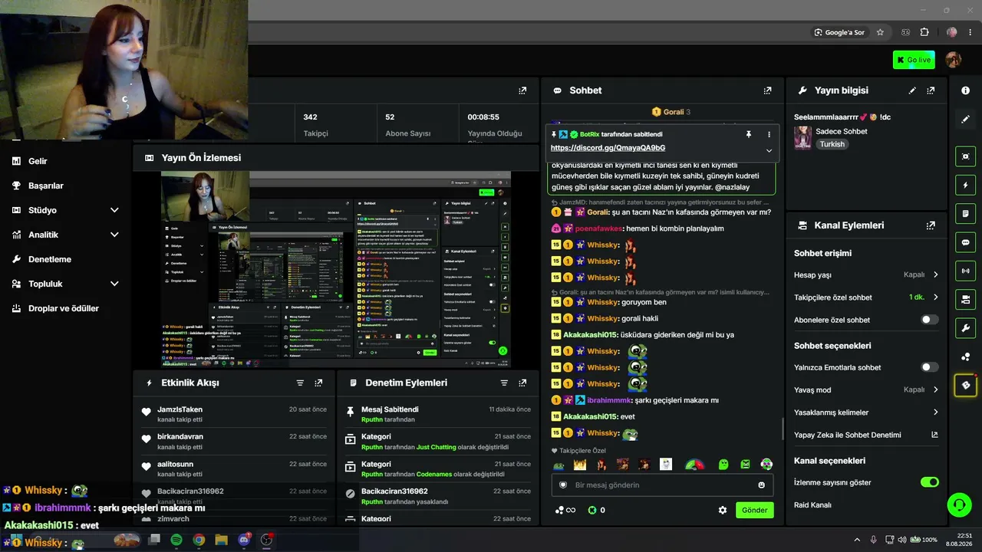
Task: Select Analitik label in left menu
Action: pos(43,235)
